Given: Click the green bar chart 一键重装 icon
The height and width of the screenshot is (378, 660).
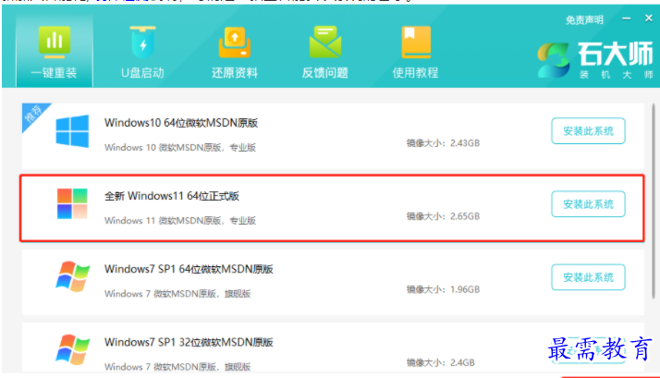Looking at the screenshot, I should point(55,42).
